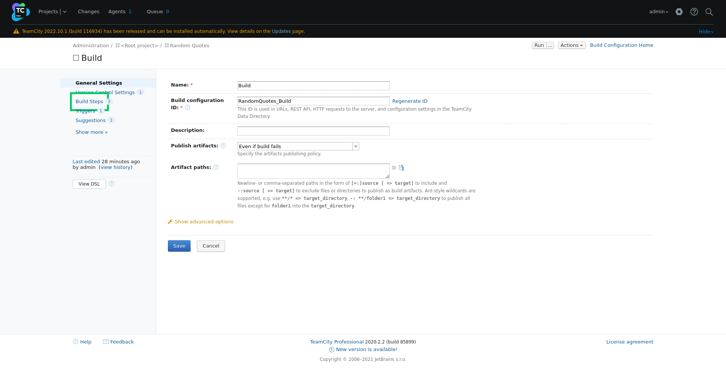The width and height of the screenshot is (726, 376).
Task: Open Suggestions in sidebar
Action: (x=90, y=121)
